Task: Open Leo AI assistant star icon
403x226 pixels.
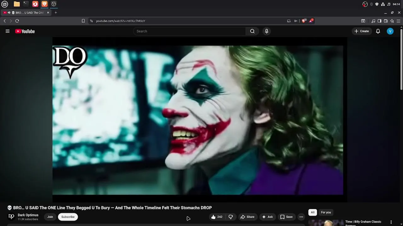Action: 392,21
